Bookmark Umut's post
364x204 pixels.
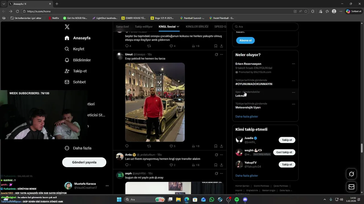216,146
